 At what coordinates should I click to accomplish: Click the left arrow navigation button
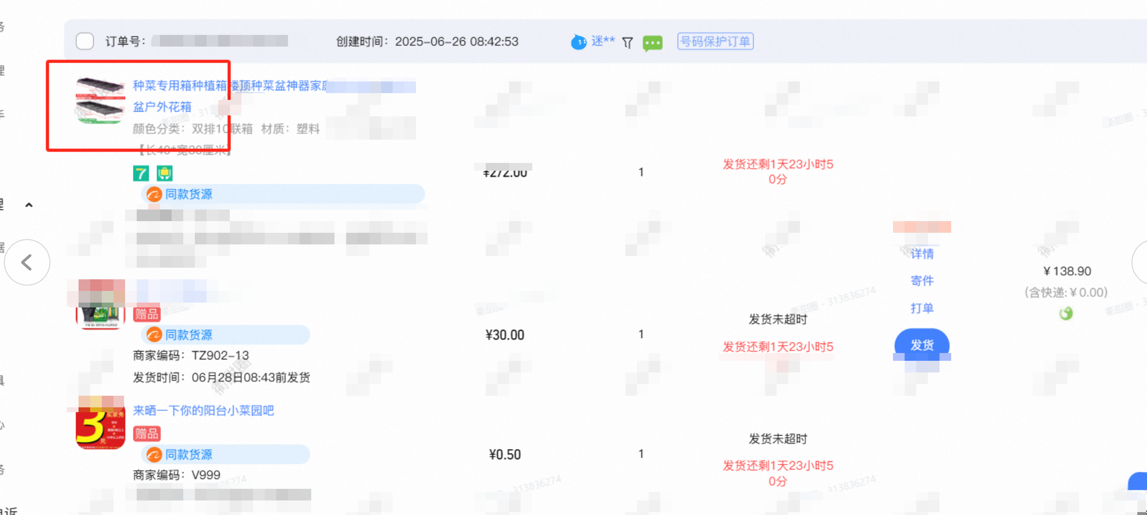point(27,262)
